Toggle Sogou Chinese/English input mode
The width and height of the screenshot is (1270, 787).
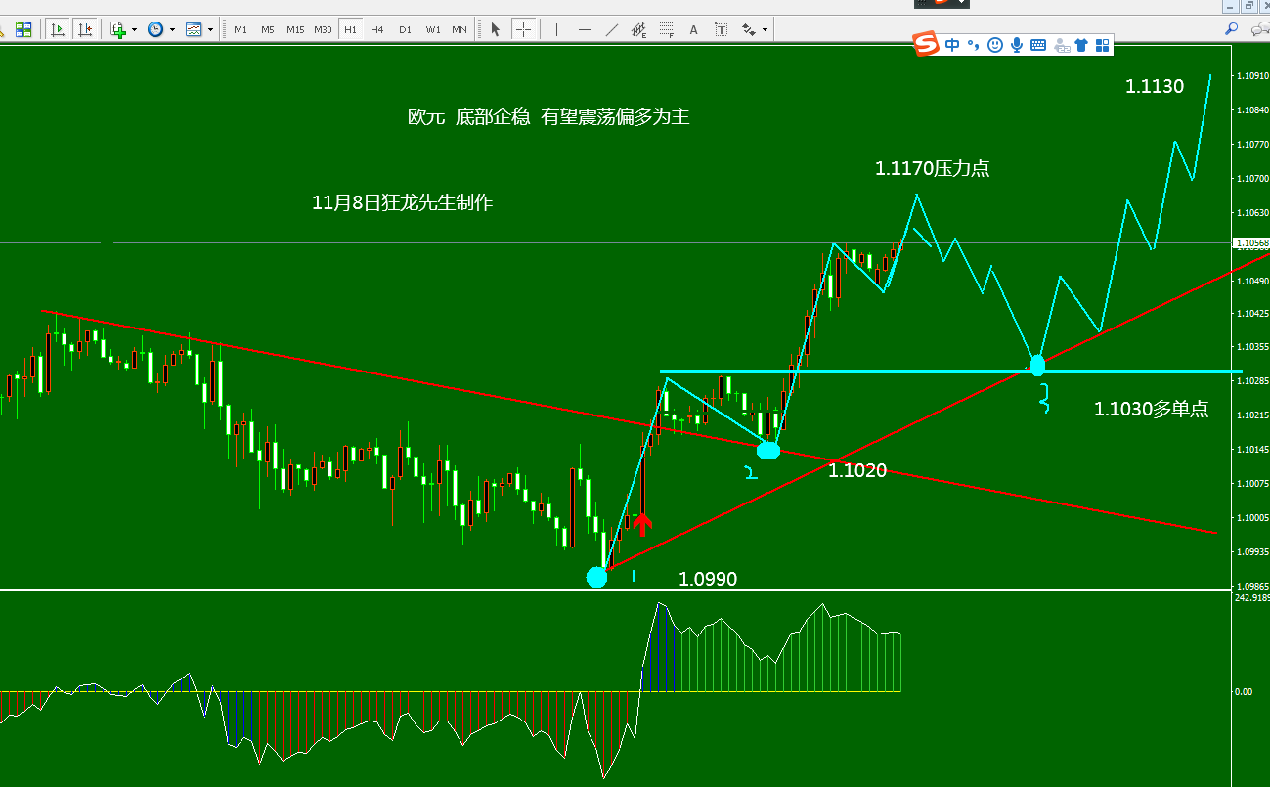tap(951, 45)
